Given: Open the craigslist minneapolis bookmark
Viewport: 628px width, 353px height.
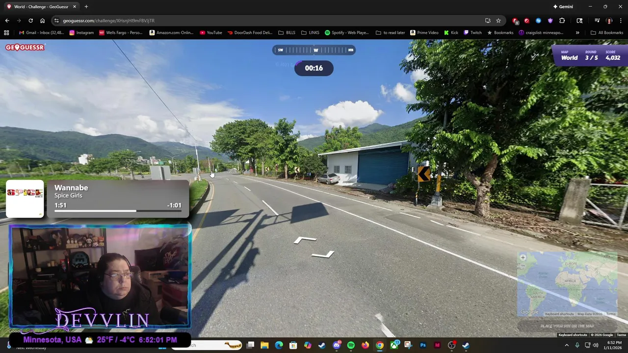Looking at the screenshot, I should click(541, 33).
